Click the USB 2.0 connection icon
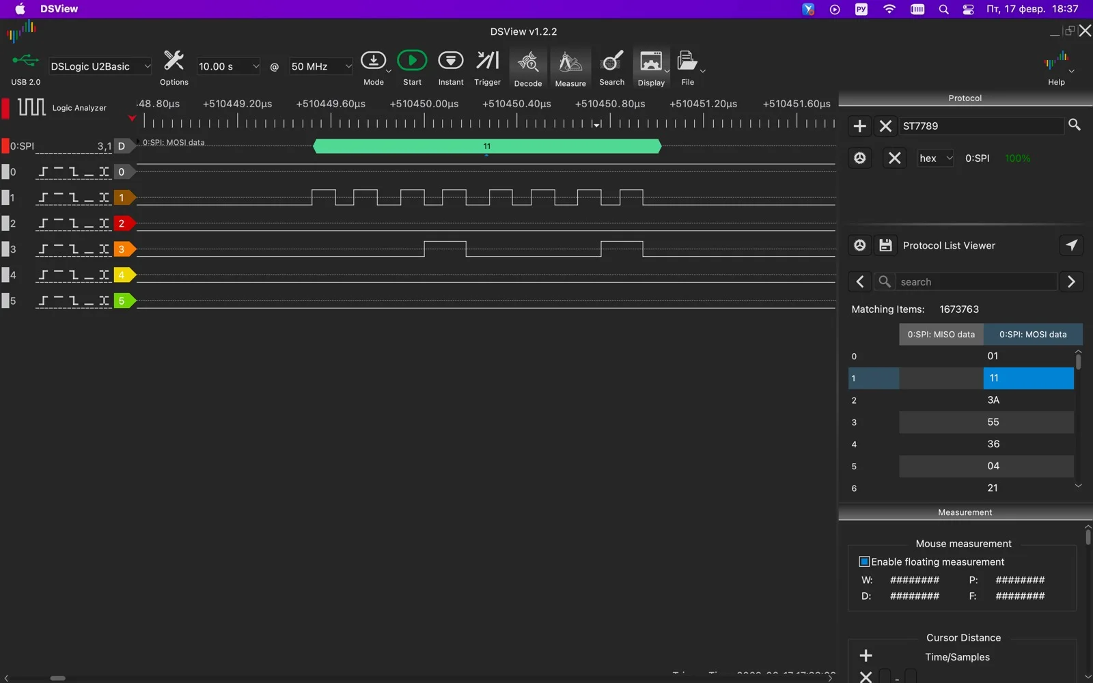The height and width of the screenshot is (683, 1093). 25,61
